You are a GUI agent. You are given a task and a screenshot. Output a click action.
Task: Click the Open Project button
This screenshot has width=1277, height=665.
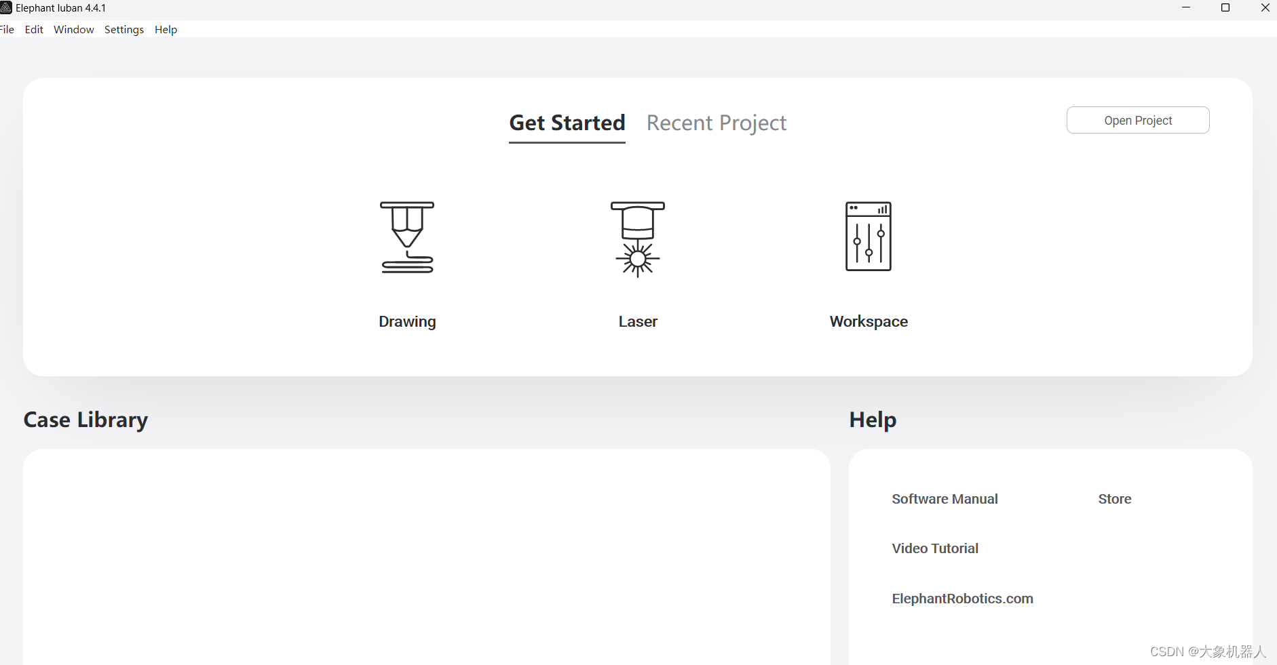(x=1138, y=120)
